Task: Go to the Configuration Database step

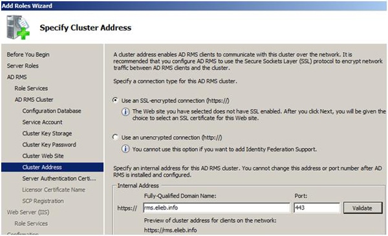Action: click(x=52, y=111)
